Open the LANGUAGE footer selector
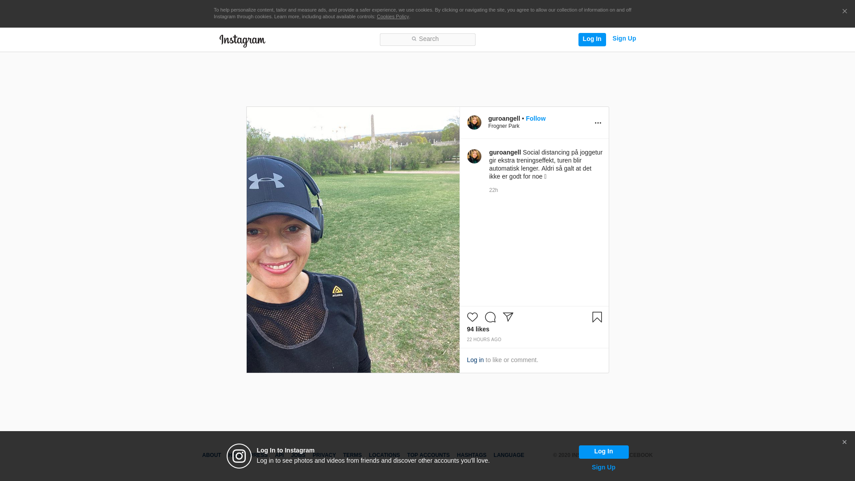This screenshot has height=481, width=855. (509, 455)
